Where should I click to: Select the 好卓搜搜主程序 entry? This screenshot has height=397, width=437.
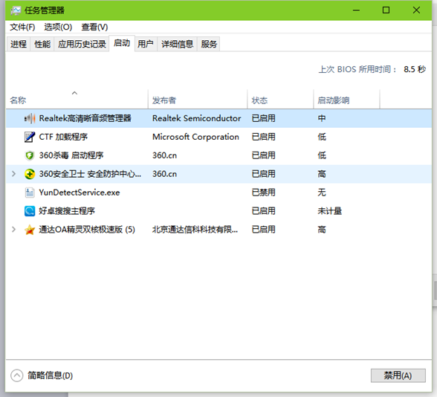click(x=67, y=211)
